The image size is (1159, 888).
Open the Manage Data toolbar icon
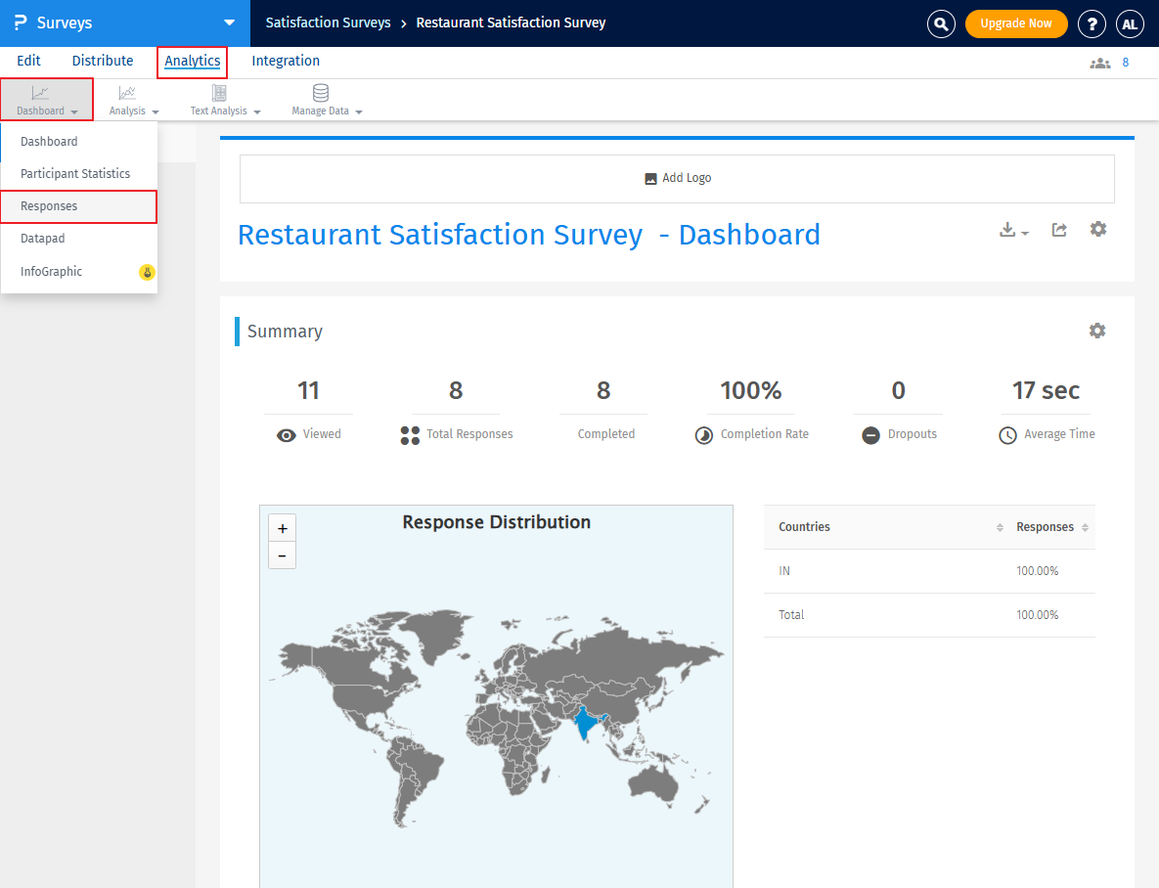[x=320, y=93]
